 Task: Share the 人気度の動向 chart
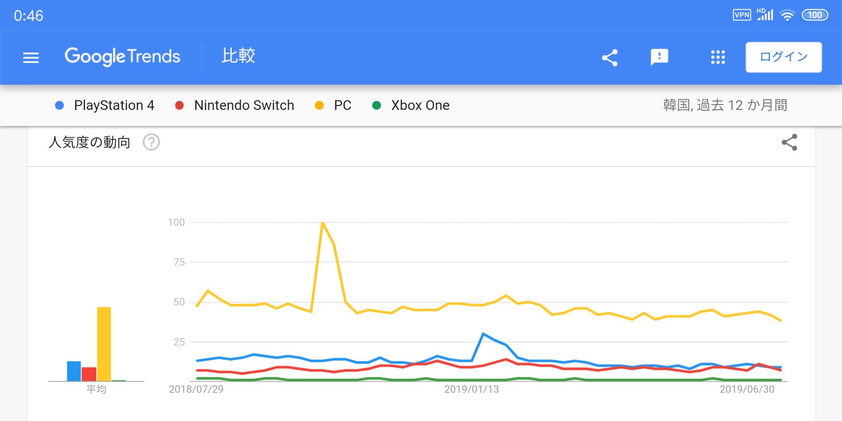point(789,142)
